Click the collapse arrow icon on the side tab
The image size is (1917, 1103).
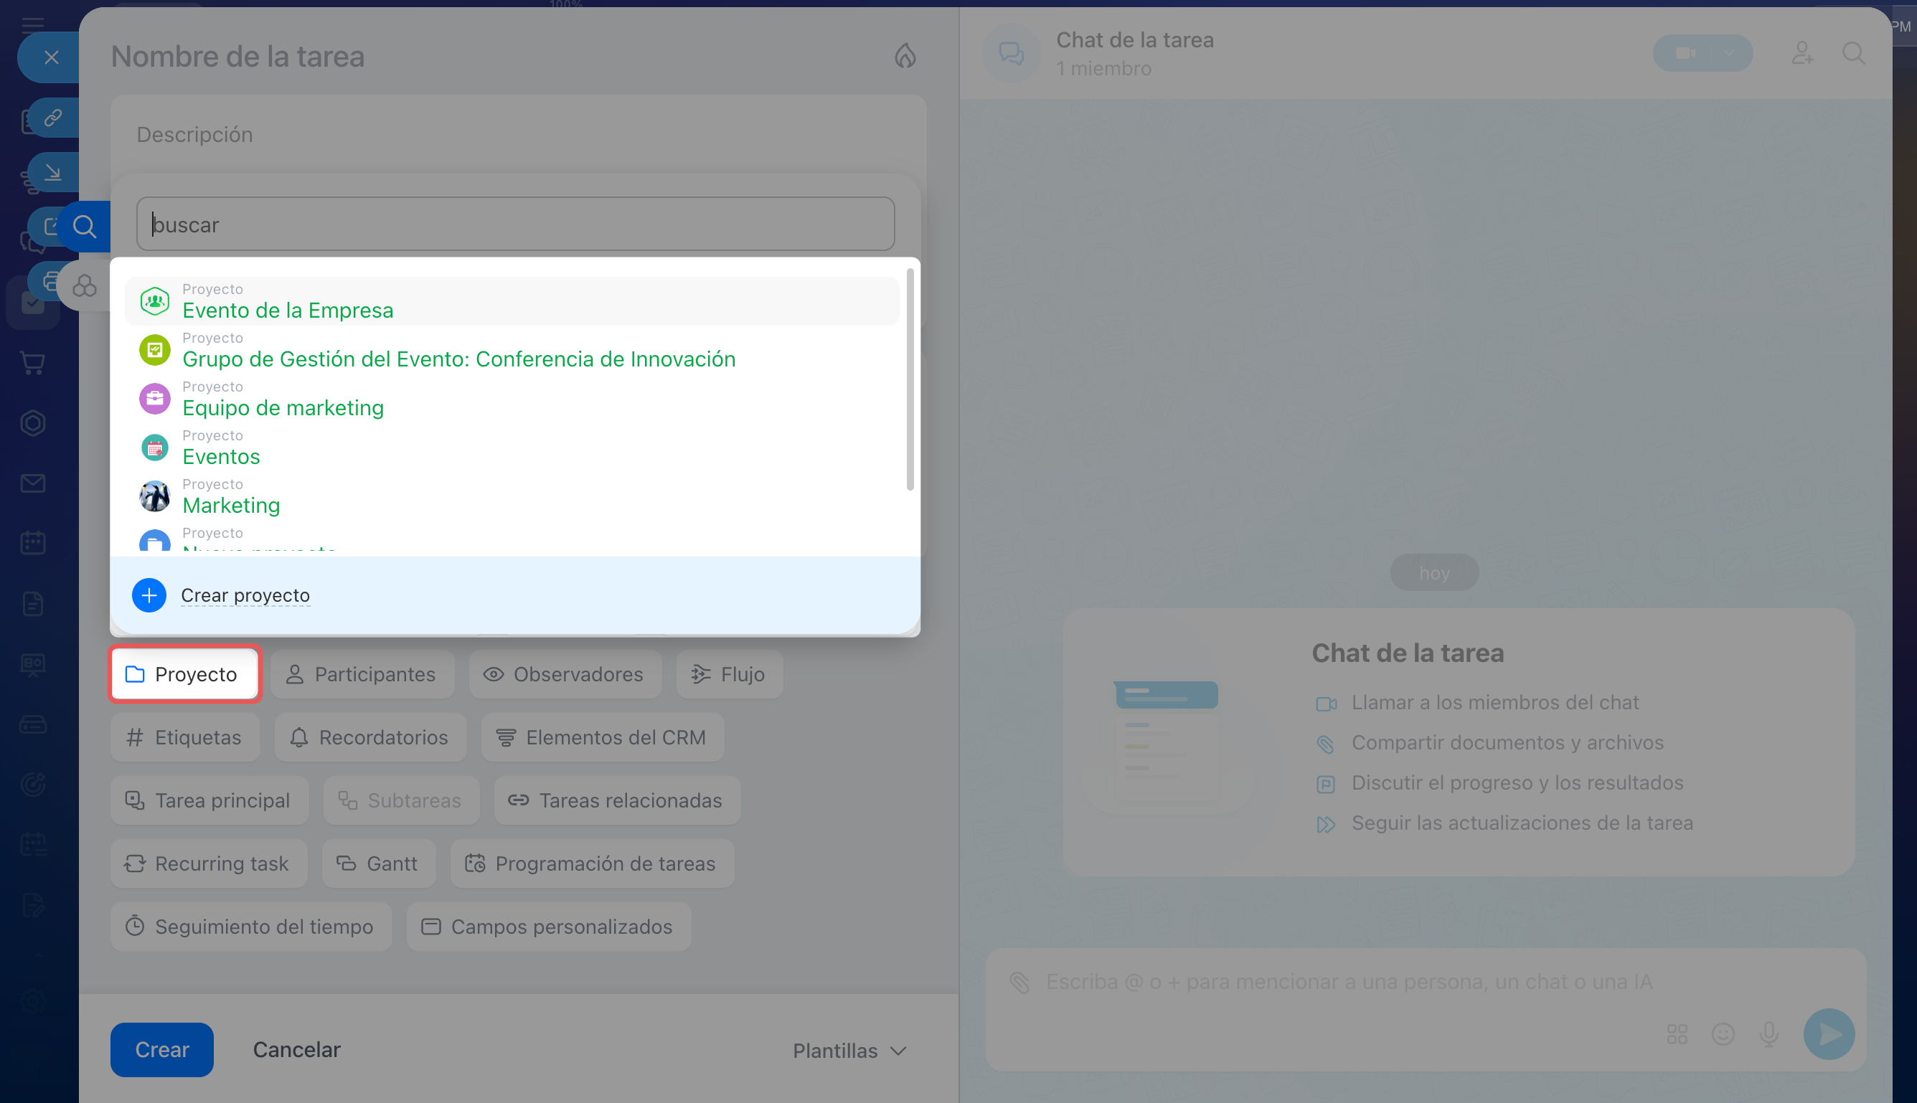[53, 173]
